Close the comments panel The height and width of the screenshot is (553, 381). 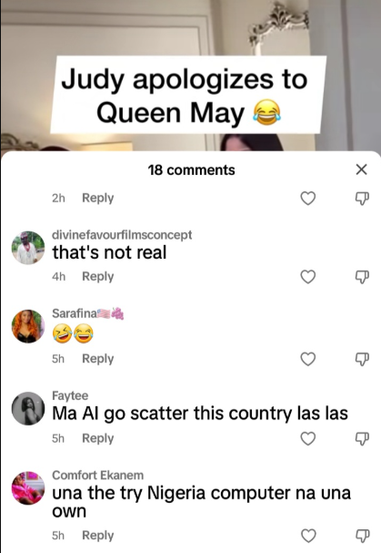pyautogui.click(x=362, y=169)
